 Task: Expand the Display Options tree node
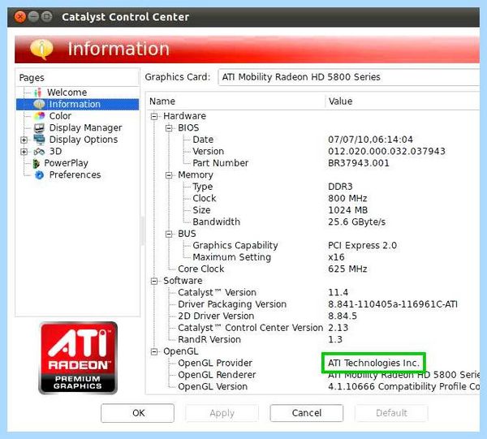24,140
